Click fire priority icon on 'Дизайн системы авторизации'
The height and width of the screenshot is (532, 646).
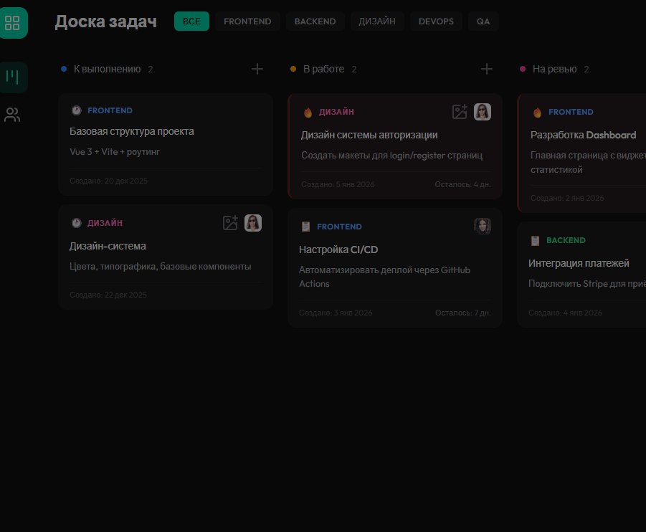click(x=308, y=112)
